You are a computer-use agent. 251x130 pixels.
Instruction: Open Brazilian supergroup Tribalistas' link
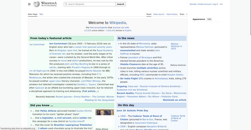pyautogui.click(x=73, y=125)
